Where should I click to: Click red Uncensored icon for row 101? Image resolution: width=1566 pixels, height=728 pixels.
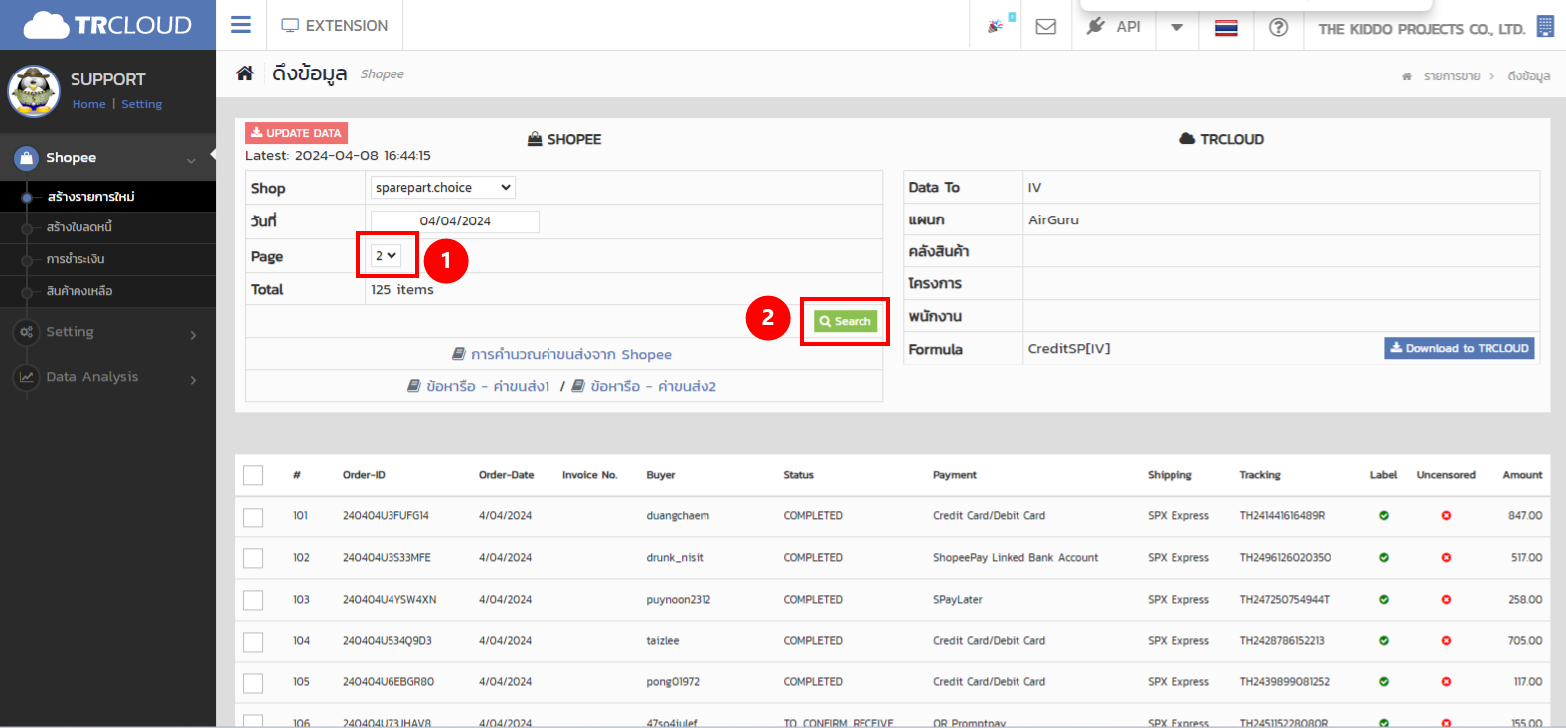click(1446, 516)
